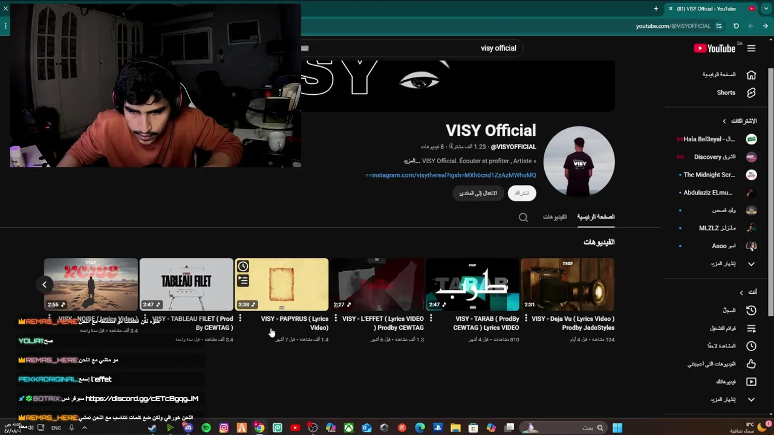The height and width of the screenshot is (435, 774).
Task: Show previous videos with carousel arrow
Action: tap(44, 284)
